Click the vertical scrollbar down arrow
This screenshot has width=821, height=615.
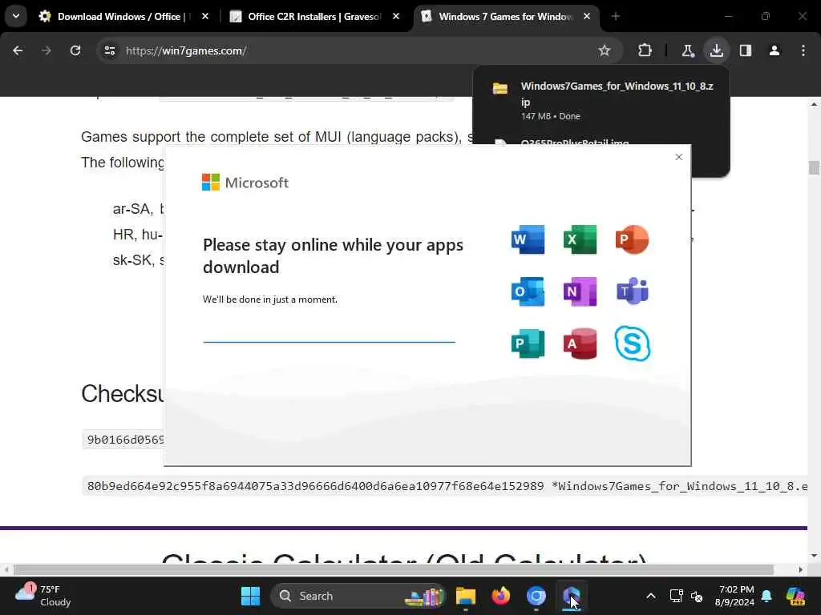(x=814, y=555)
